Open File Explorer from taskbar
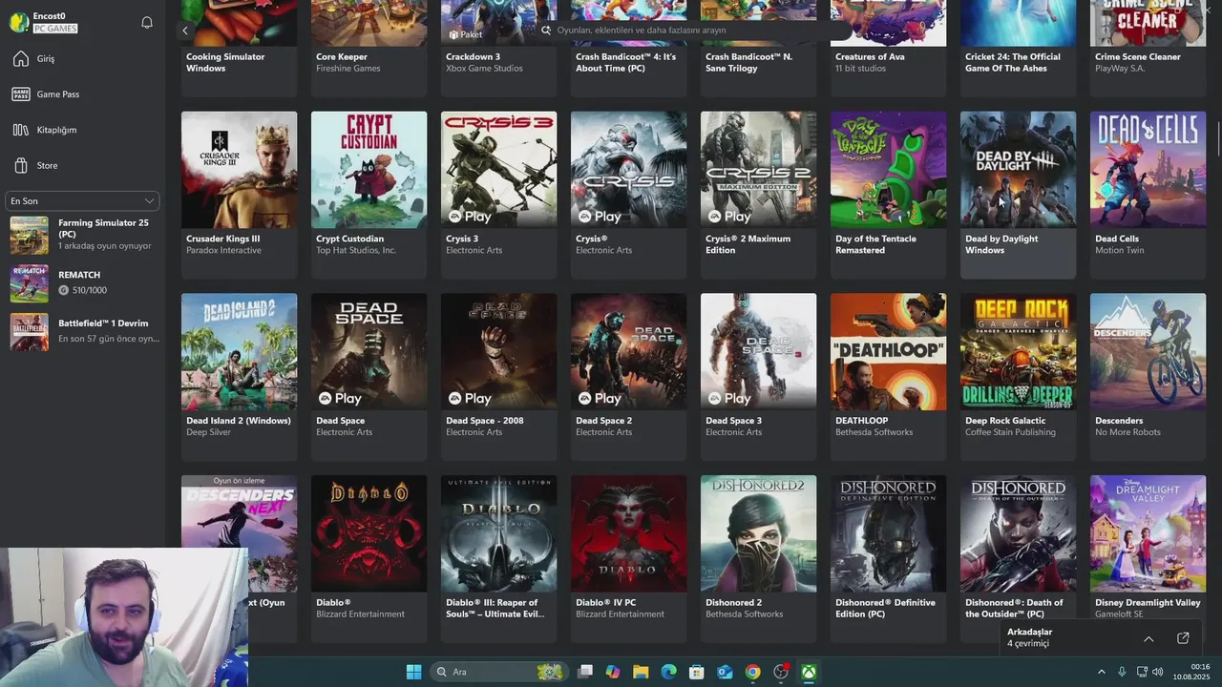Viewport: 1222px width, 687px height. pos(641,672)
